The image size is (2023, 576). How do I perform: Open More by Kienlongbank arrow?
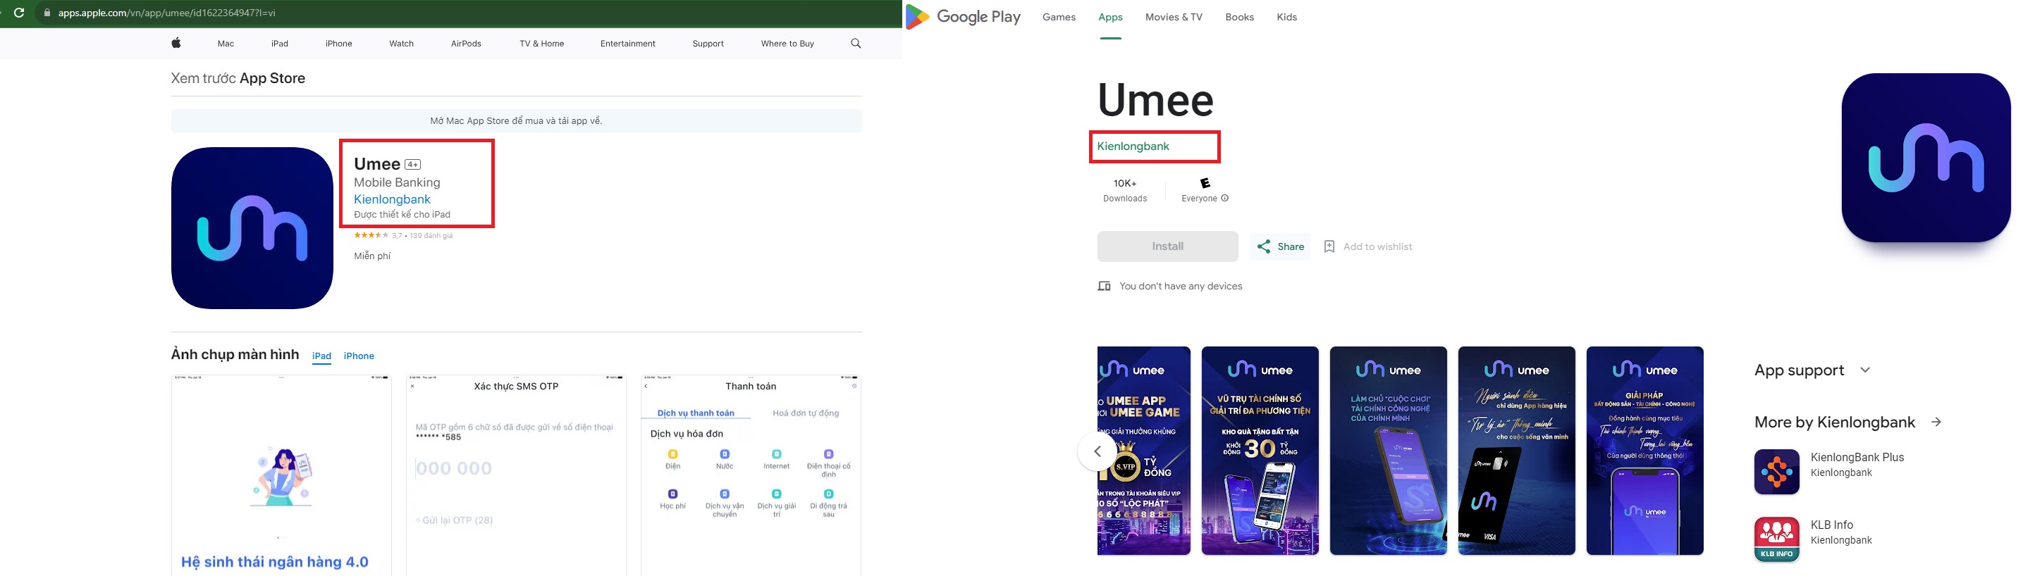click(x=1936, y=422)
